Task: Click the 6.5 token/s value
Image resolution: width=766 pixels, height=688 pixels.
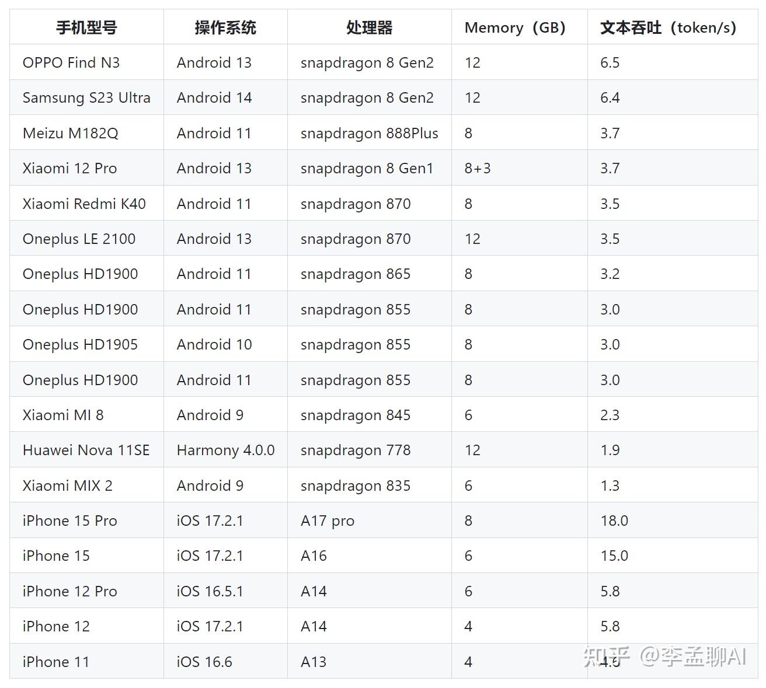Action: pos(610,62)
